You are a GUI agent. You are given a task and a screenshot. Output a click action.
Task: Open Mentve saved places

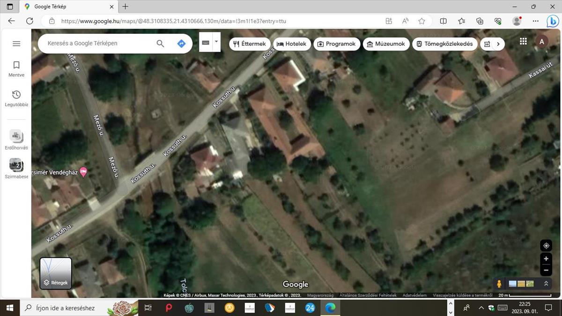point(16,68)
